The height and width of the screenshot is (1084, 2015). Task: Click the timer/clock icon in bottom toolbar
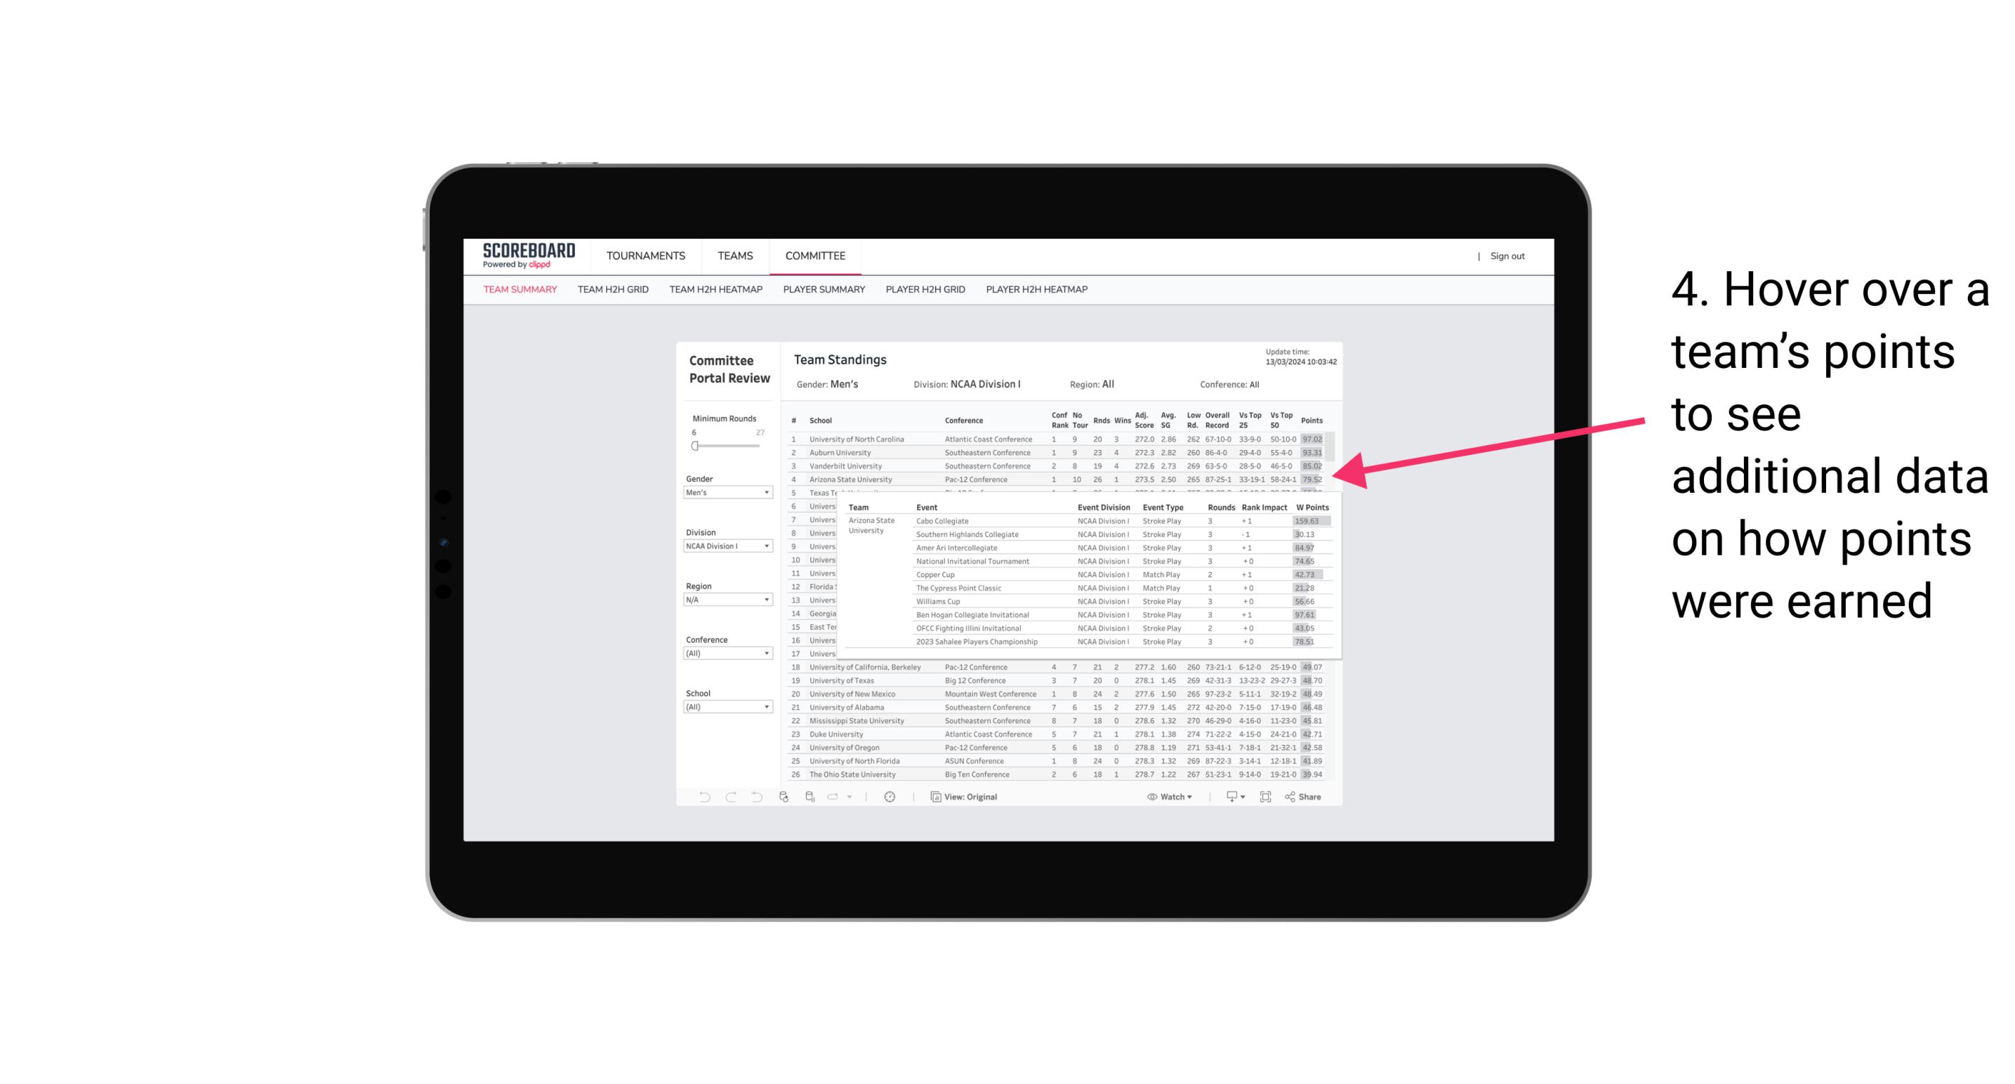click(x=892, y=797)
